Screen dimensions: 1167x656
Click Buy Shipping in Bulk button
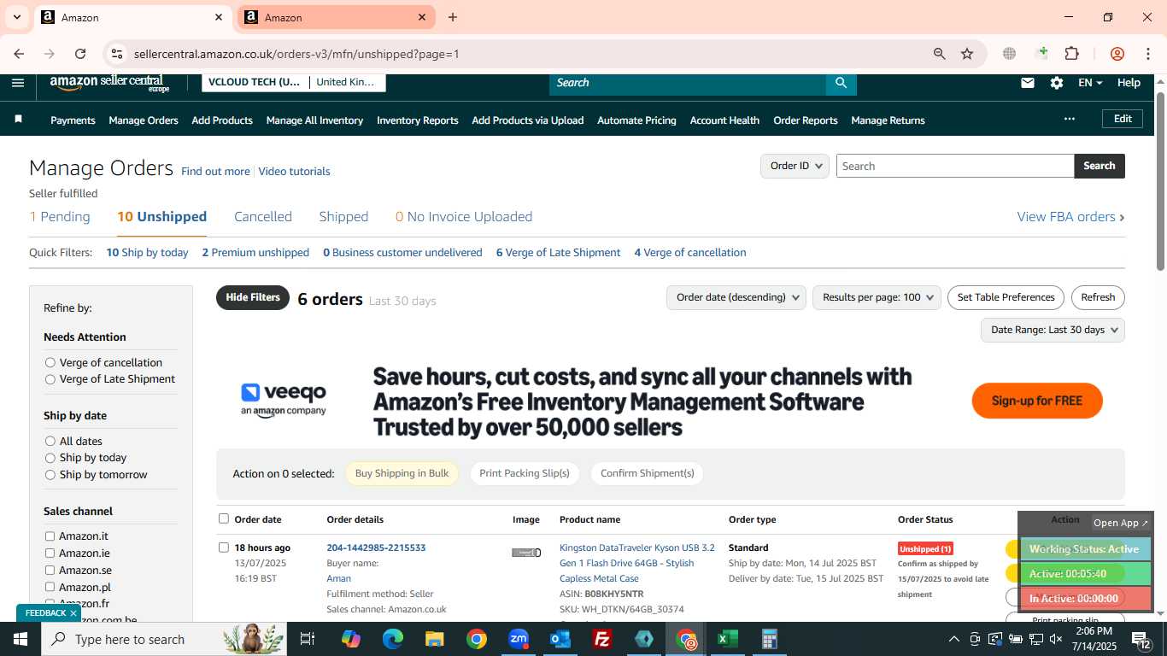[402, 473]
